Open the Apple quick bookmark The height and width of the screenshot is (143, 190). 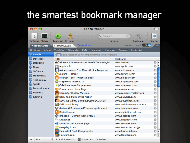point(37,50)
